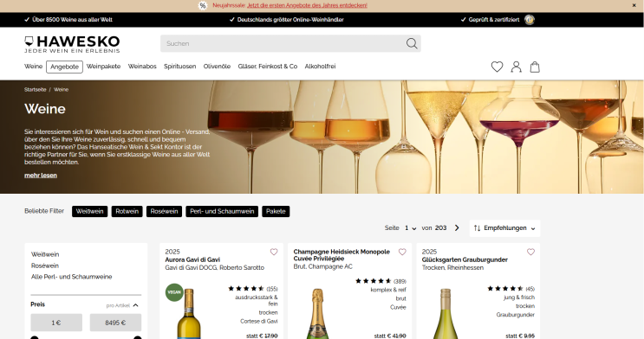Open the user account icon

point(516,67)
